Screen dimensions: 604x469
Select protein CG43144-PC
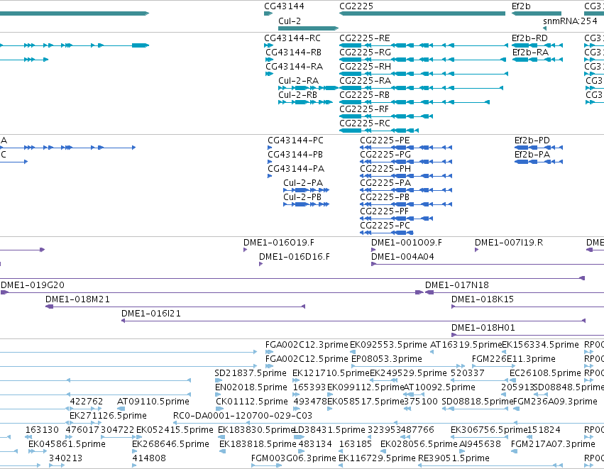pyautogui.click(x=295, y=140)
